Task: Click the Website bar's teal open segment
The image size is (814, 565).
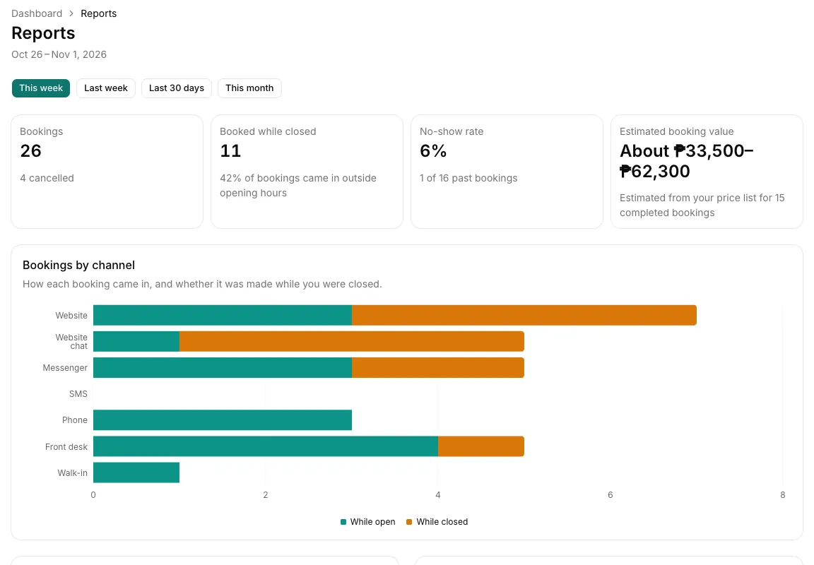Action: [x=223, y=316]
